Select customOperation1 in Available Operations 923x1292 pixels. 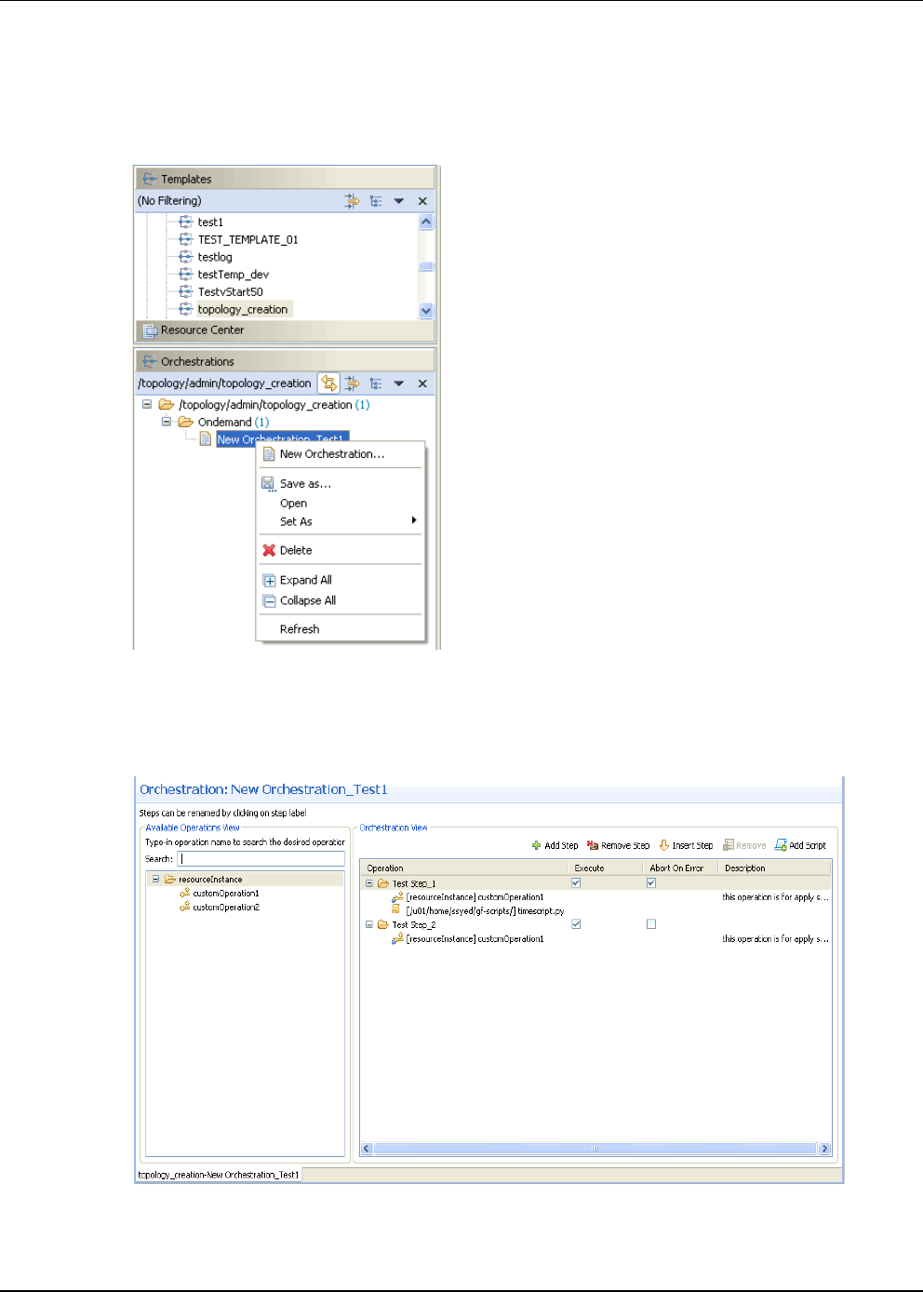[x=226, y=893]
